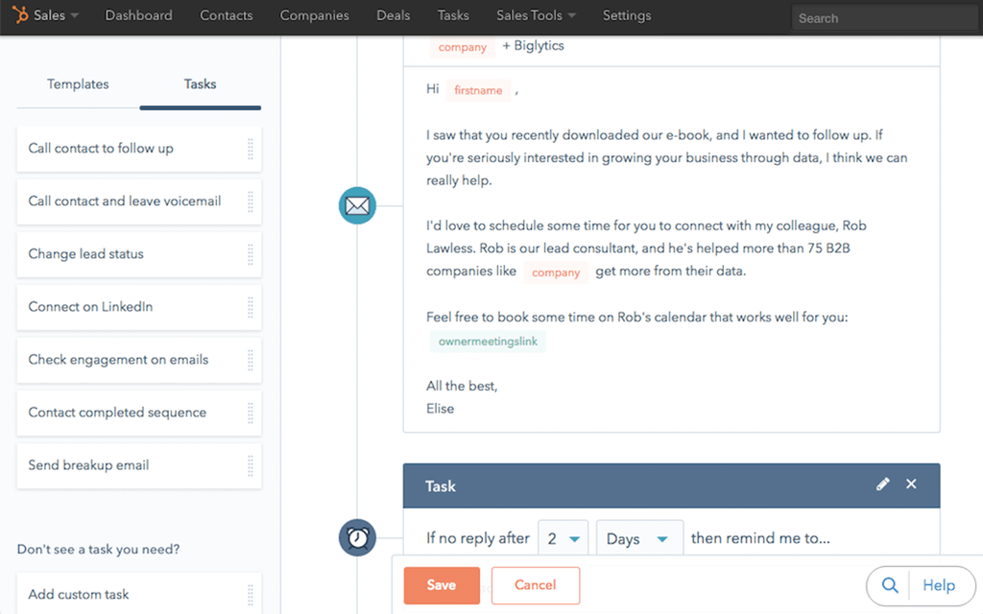Expand the Sales Tools dropdown
The image size is (983, 614).
536,15
